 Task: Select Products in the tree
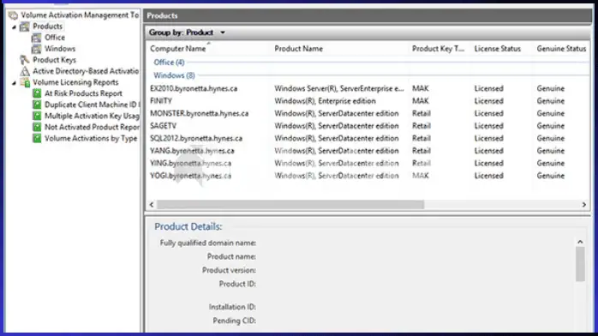[47, 27]
